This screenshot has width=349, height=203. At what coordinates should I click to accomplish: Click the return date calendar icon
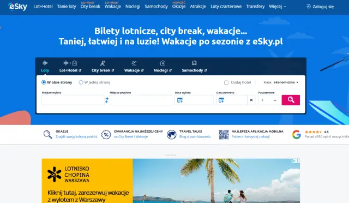click(221, 100)
